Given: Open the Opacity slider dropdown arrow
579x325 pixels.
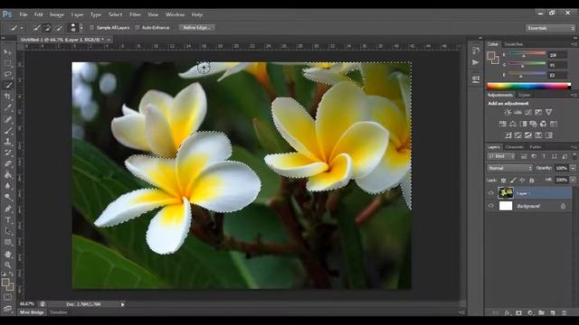Looking at the screenshot, I should (573, 168).
